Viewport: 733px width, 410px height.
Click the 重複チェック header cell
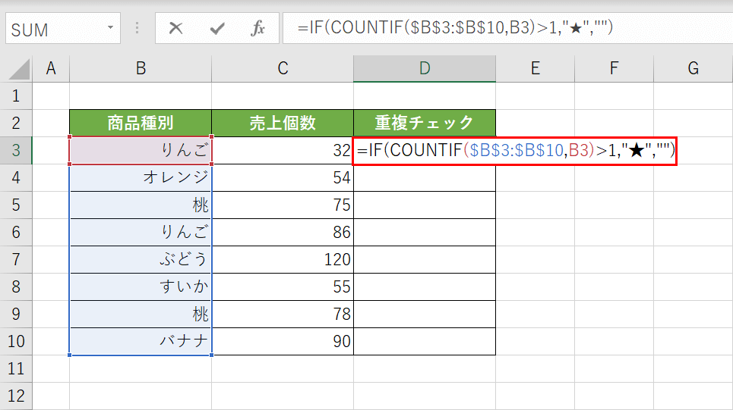(x=424, y=123)
